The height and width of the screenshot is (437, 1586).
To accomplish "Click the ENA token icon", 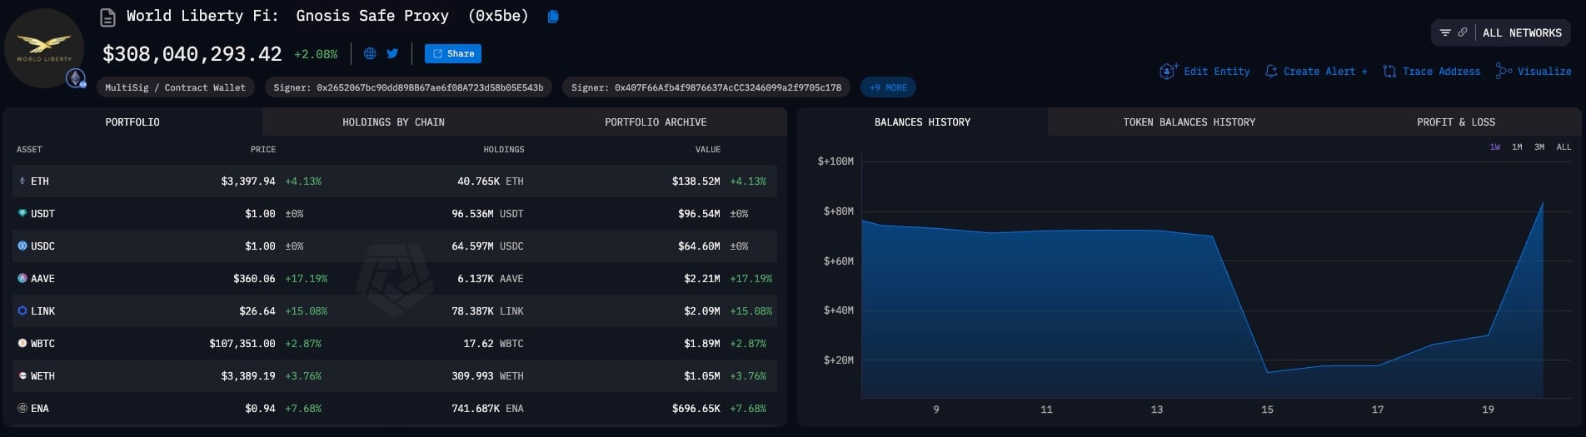I will point(22,408).
